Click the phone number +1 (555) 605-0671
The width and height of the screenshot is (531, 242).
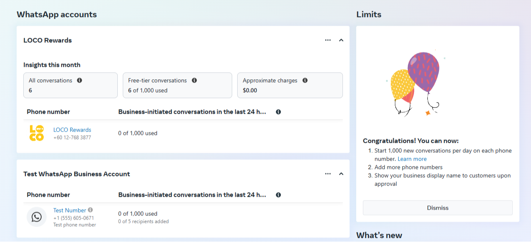pos(74,218)
